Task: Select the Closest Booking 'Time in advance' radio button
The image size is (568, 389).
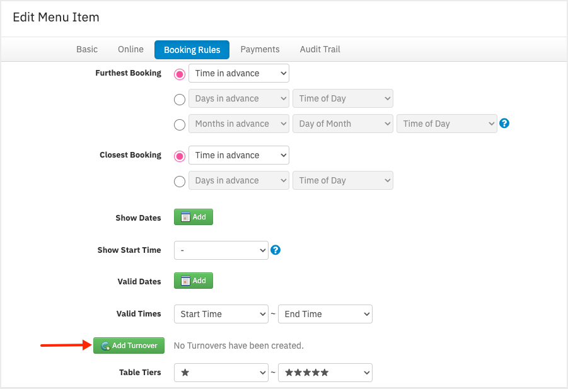Action: [180, 156]
